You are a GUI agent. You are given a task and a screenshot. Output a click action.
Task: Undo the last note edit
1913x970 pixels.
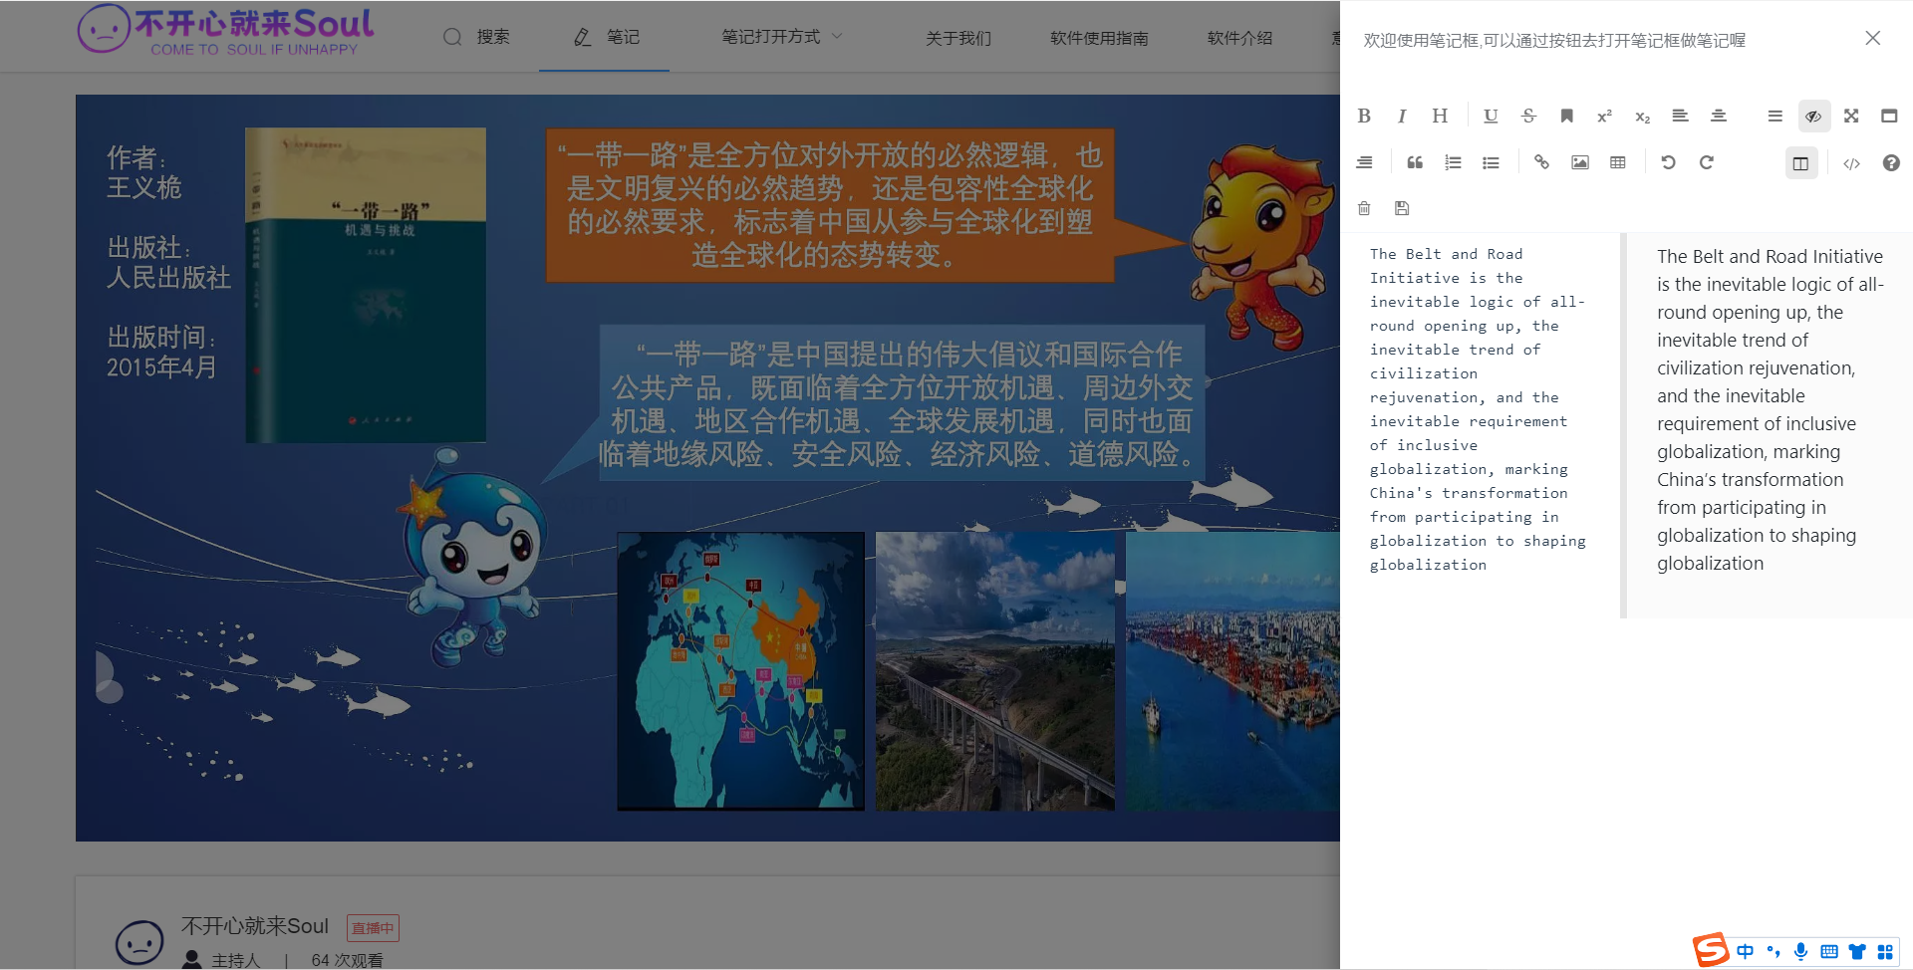point(1668,162)
